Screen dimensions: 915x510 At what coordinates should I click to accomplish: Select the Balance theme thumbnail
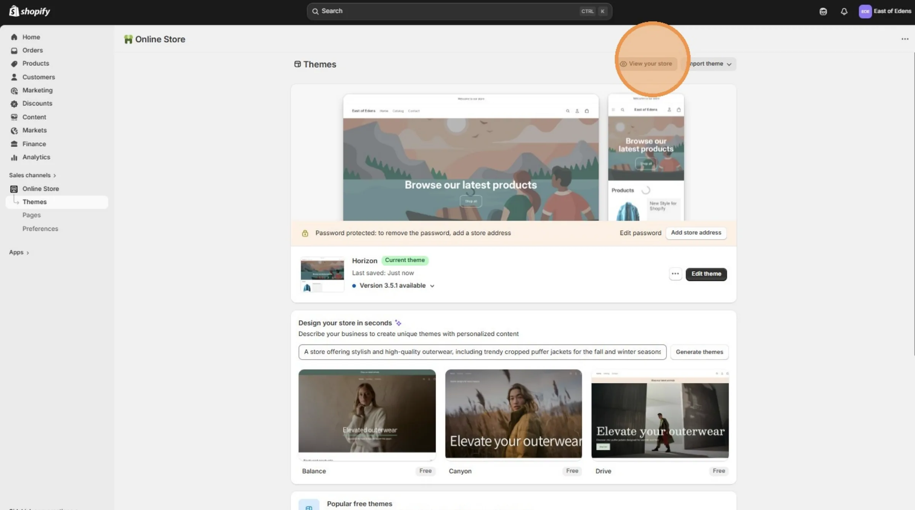(367, 415)
